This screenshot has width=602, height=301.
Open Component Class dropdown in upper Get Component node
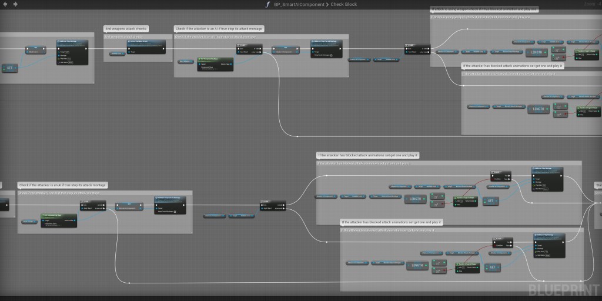210,69
